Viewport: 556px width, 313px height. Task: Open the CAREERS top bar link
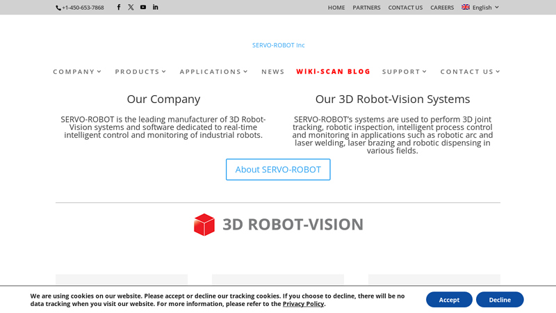pyautogui.click(x=442, y=8)
